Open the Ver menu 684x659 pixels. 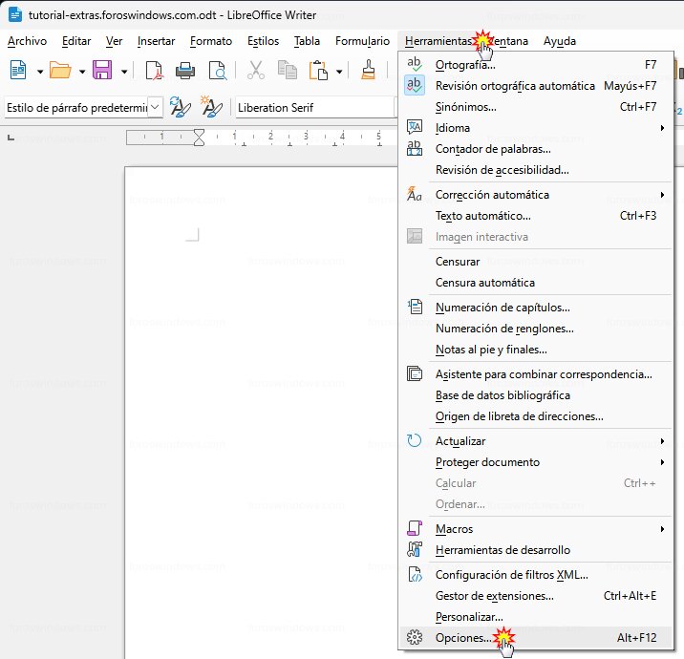[114, 41]
